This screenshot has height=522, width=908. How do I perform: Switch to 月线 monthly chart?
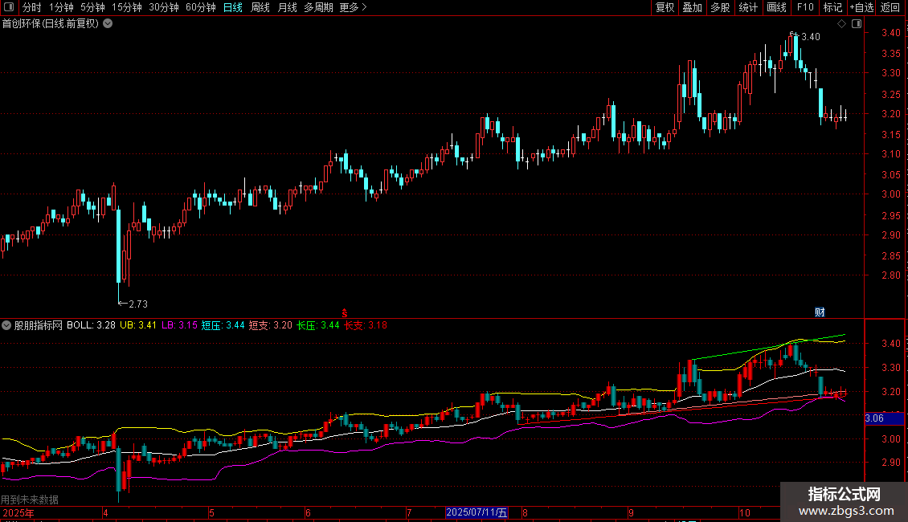point(287,7)
